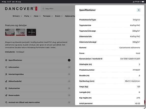Viewport: 146px width, 109px height.
Task: Click the Anmod om tilbud icon
Action: tap(6, 102)
